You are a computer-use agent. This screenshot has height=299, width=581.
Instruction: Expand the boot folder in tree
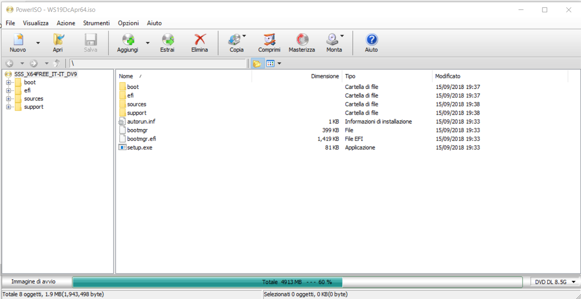click(x=8, y=82)
